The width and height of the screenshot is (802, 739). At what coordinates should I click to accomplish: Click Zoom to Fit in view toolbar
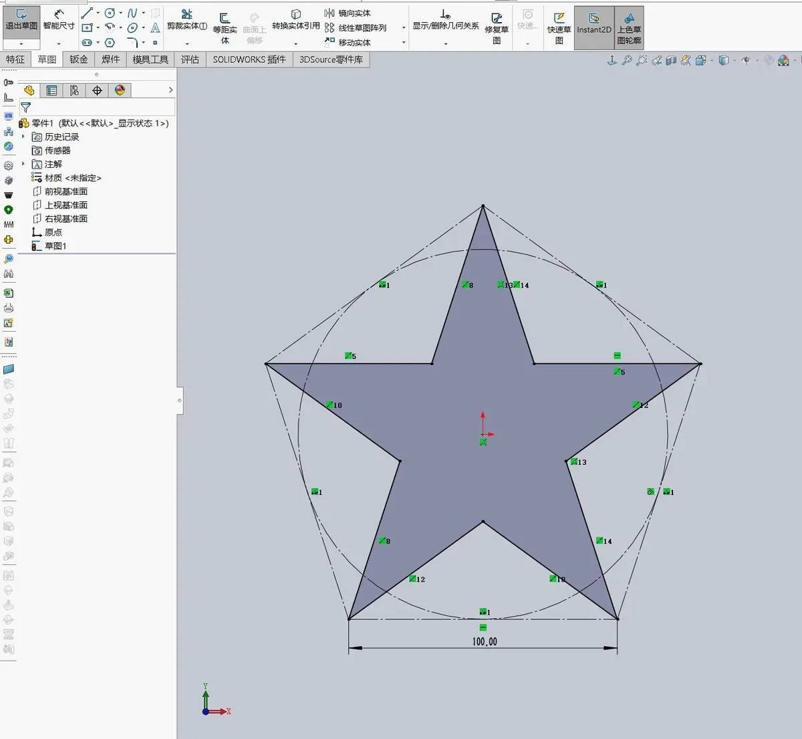point(627,60)
